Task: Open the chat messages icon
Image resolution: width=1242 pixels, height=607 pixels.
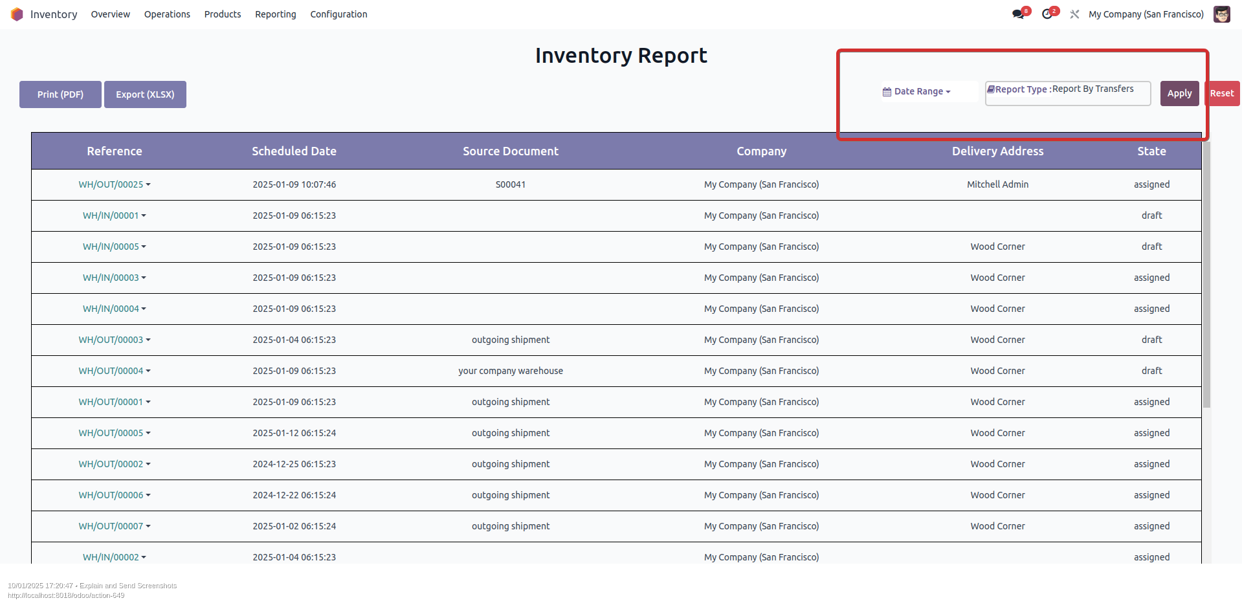Action: 1019,14
